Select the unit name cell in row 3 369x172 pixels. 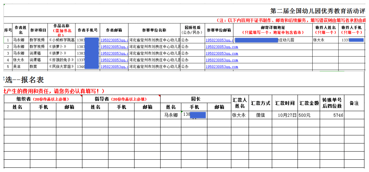(154, 53)
